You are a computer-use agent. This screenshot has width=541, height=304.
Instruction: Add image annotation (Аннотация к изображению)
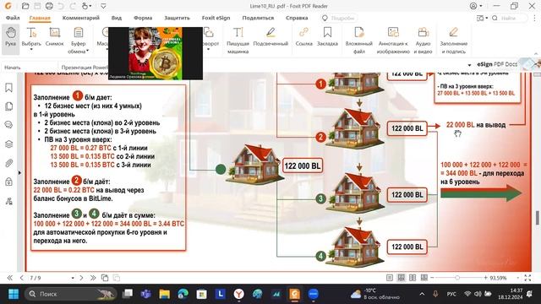click(x=393, y=40)
